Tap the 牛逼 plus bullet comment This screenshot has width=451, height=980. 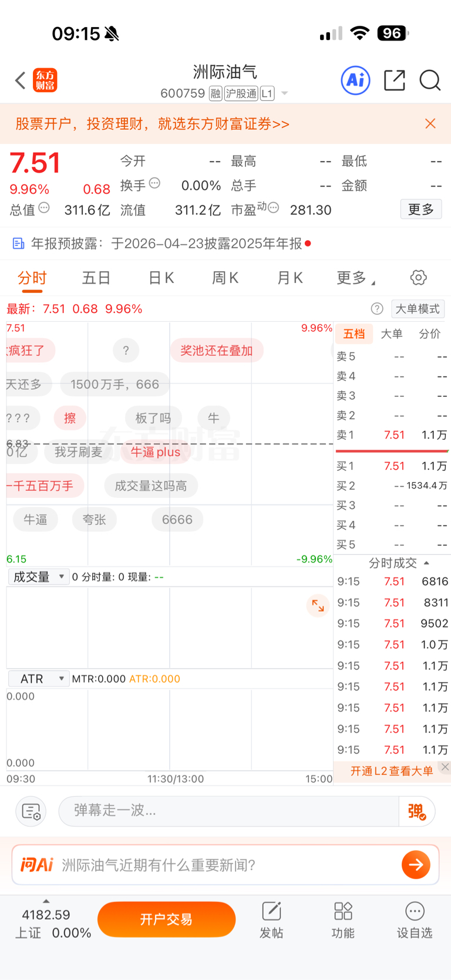[156, 452]
